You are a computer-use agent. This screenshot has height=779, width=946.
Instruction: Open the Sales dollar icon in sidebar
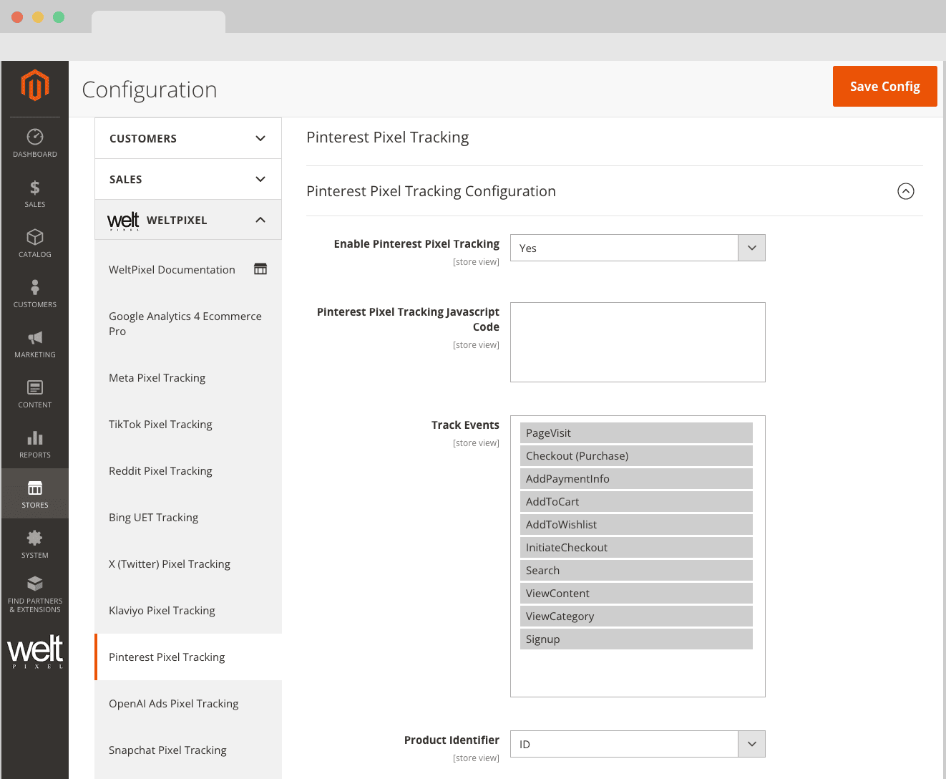pyautogui.click(x=35, y=188)
